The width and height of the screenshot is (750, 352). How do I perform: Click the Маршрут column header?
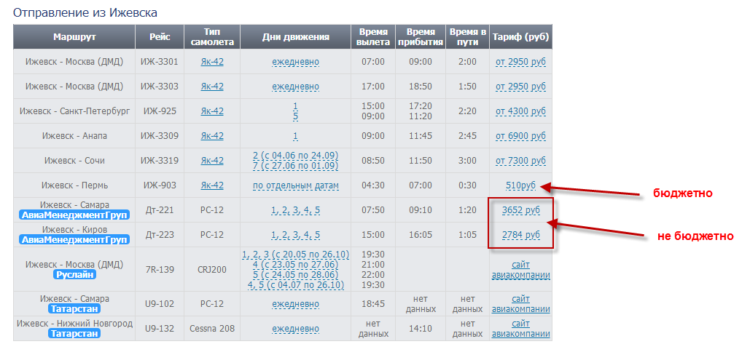click(74, 36)
